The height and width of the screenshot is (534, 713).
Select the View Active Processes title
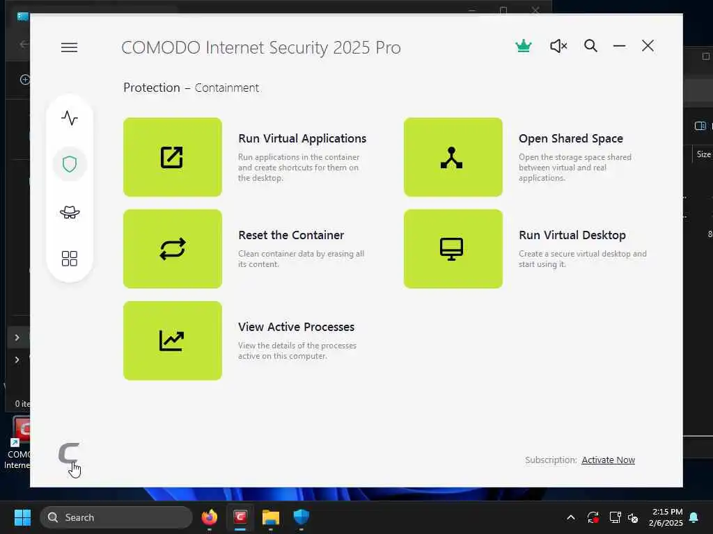pyautogui.click(x=296, y=327)
